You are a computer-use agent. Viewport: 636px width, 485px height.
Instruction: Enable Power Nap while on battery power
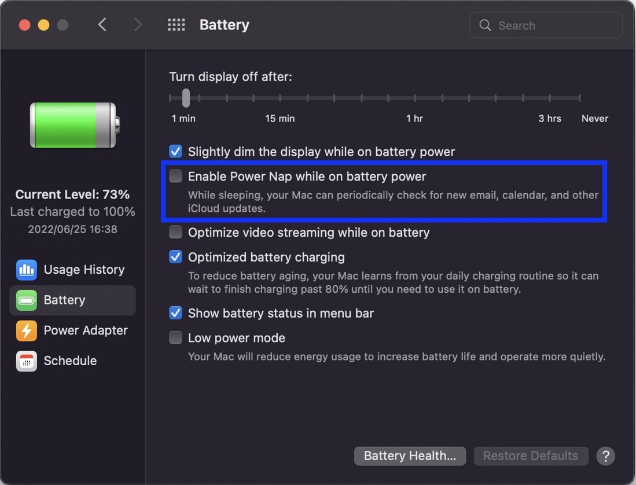point(175,176)
